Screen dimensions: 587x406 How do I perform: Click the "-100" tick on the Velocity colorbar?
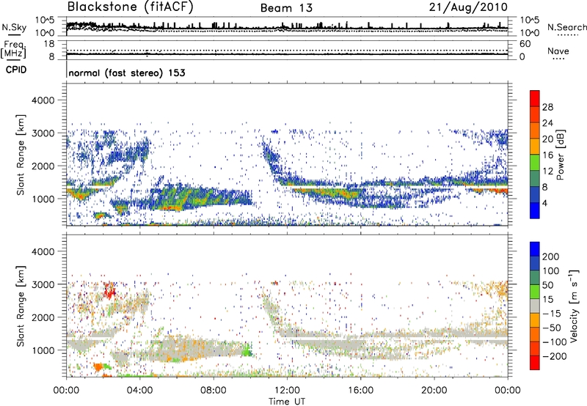point(555,342)
